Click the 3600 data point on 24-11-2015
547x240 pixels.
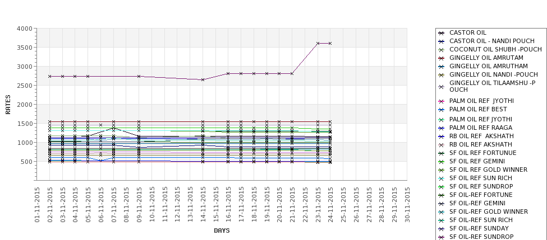coord(330,44)
